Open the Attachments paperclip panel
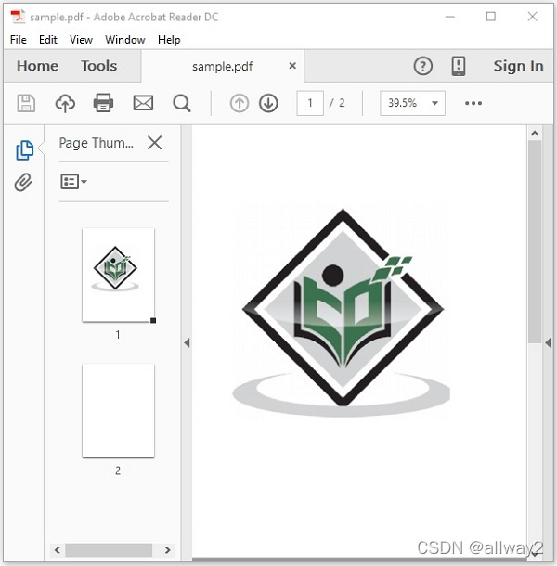The height and width of the screenshot is (566, 557). click(23, 182)
